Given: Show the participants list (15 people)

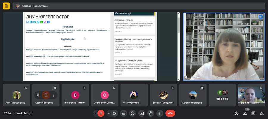Looking at the screenshot, I should pyautogui.click(x=245, y=113).
